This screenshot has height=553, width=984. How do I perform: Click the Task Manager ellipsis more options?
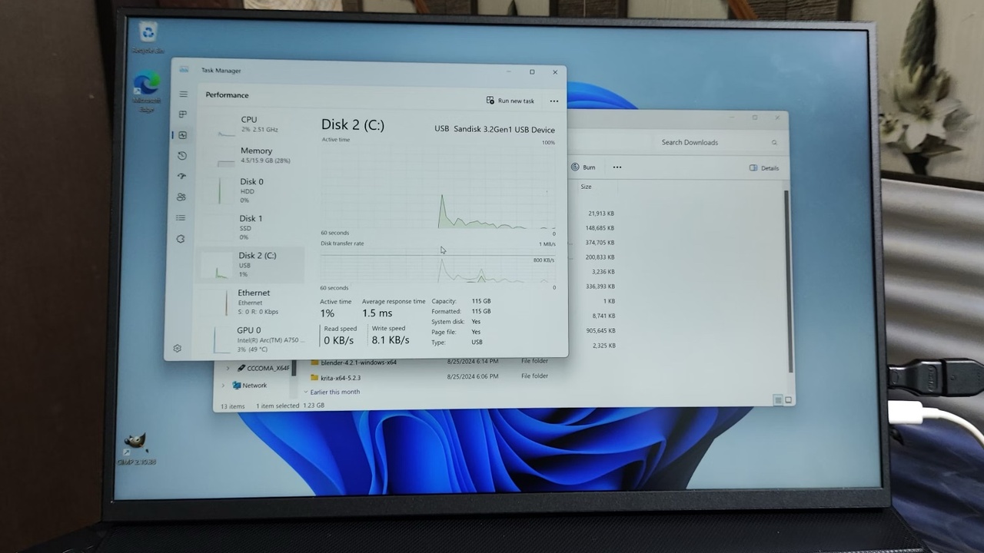coord(553,101)
